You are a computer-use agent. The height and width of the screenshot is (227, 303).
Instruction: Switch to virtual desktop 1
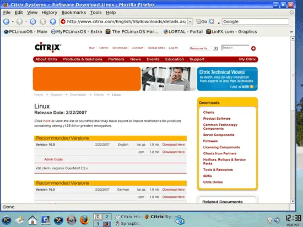point(98,217)
